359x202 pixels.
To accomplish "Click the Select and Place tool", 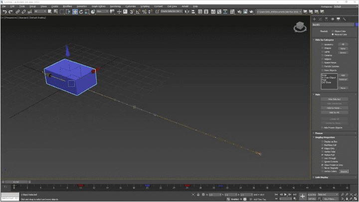I will click(93, 11).
